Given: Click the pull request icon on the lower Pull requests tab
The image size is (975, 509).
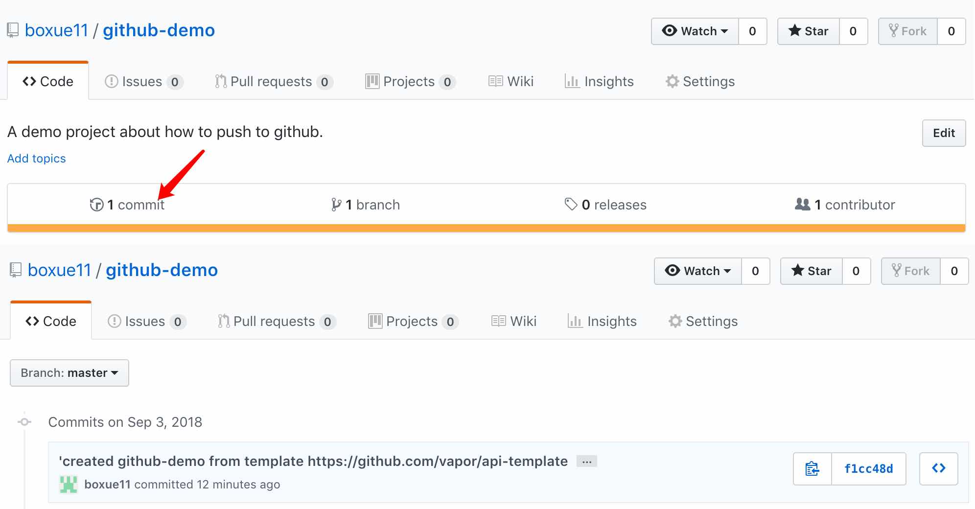Looking at the screenshot, I should [x=224, y=321].
